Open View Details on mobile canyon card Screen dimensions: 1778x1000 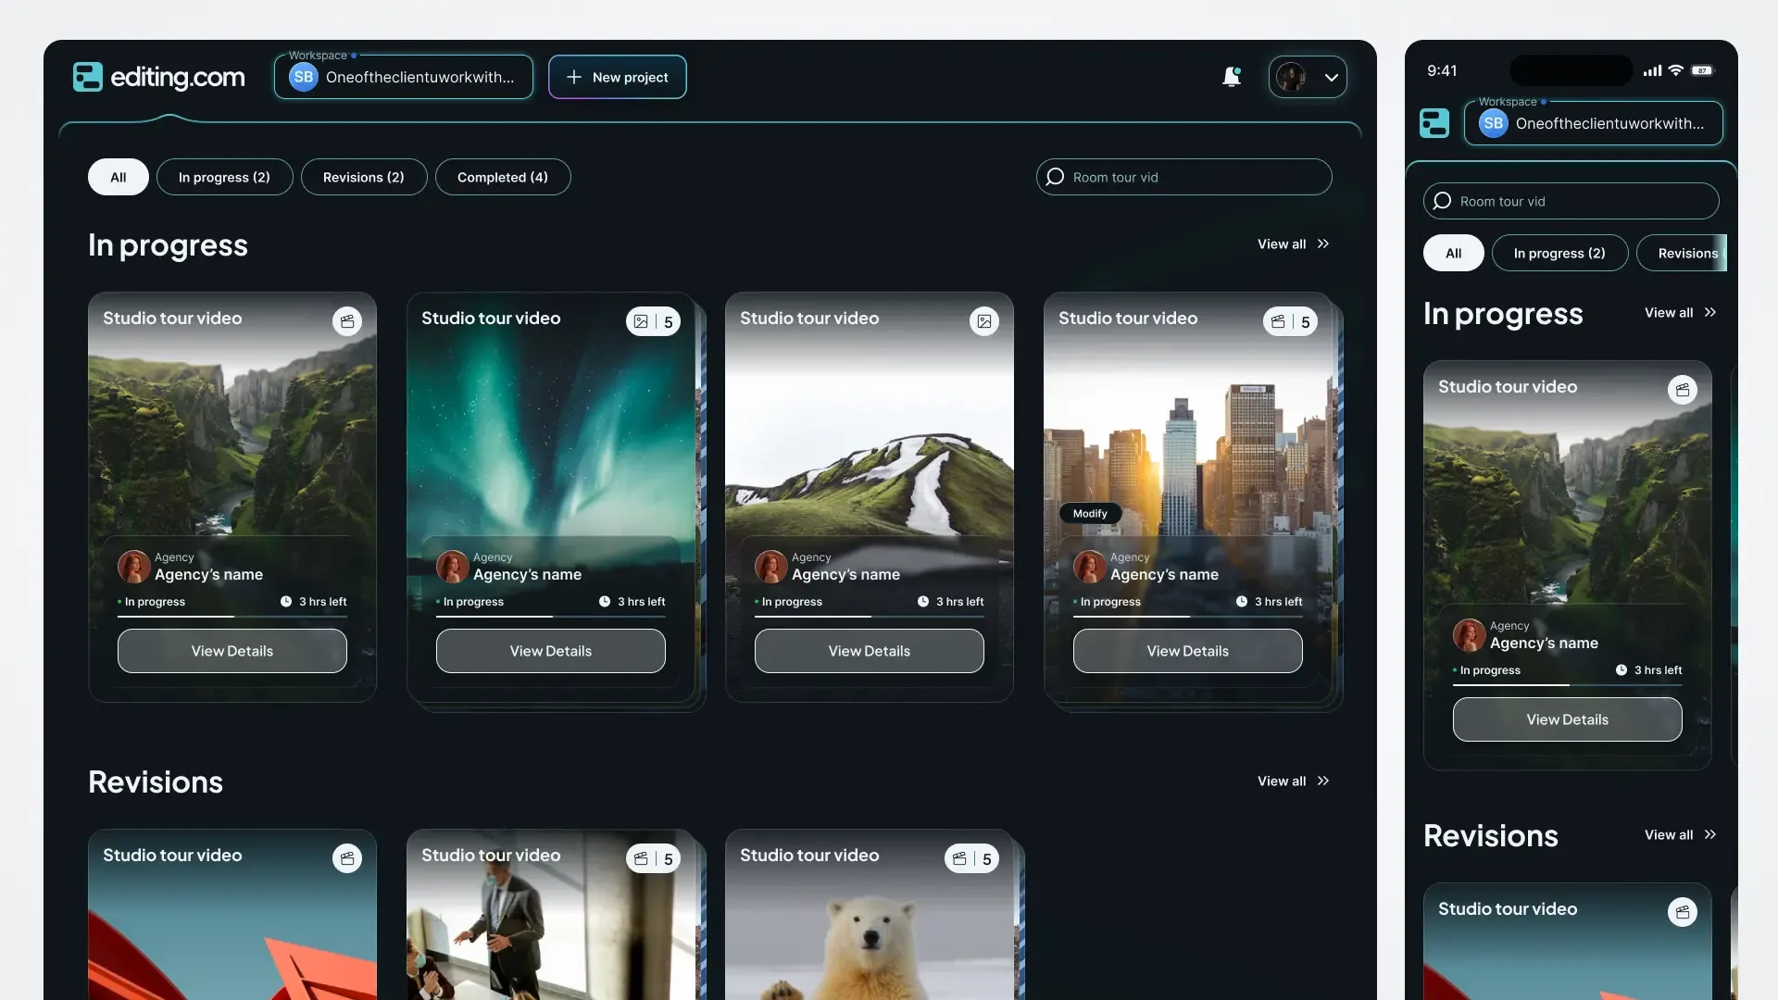(1568, 719)
